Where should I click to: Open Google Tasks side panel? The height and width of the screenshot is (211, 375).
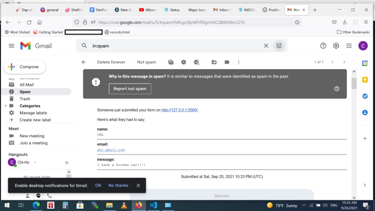(x=365, y=96)
